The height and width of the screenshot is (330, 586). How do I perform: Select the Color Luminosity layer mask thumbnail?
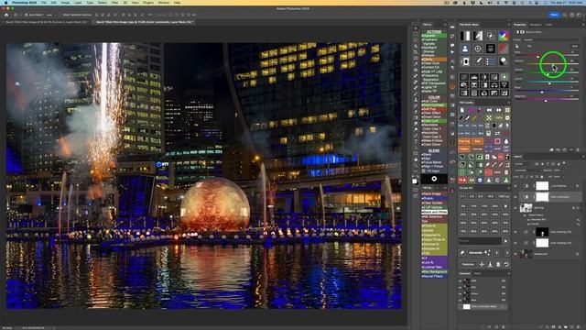pos(542,197)
